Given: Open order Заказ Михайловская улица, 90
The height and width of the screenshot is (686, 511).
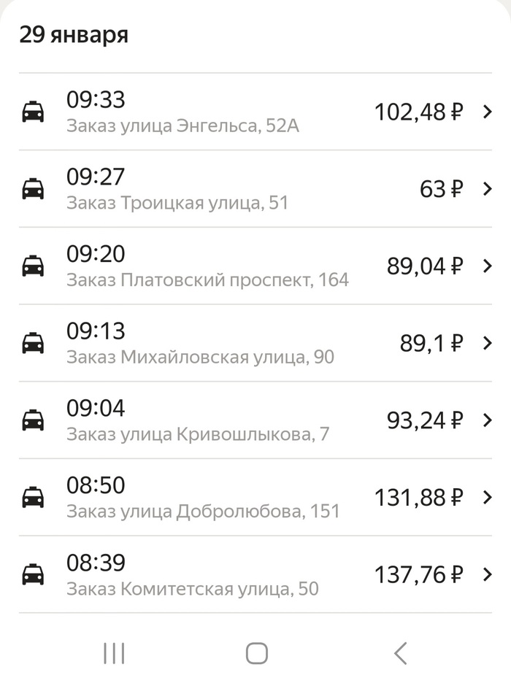Looking at the screenshot, I should pyautogui.click(x=200, y=358).
